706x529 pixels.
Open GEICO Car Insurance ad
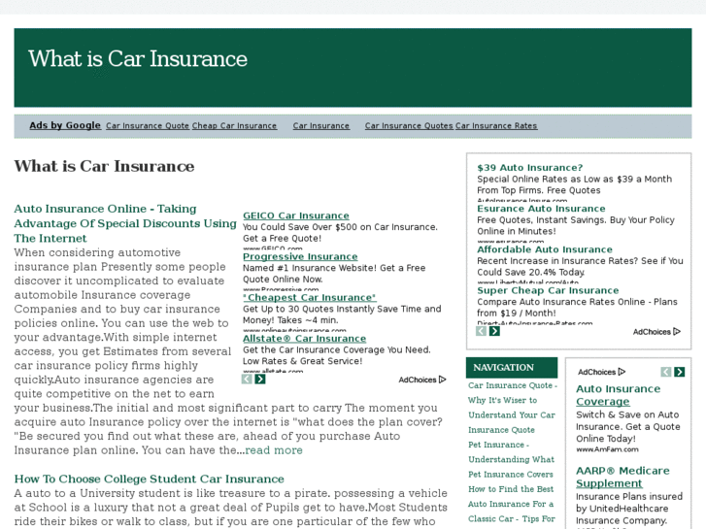point(296,215)
